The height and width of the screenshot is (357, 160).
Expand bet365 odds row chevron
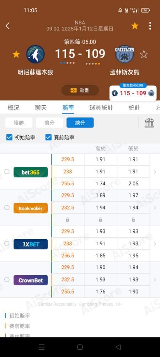click(155, 172)
